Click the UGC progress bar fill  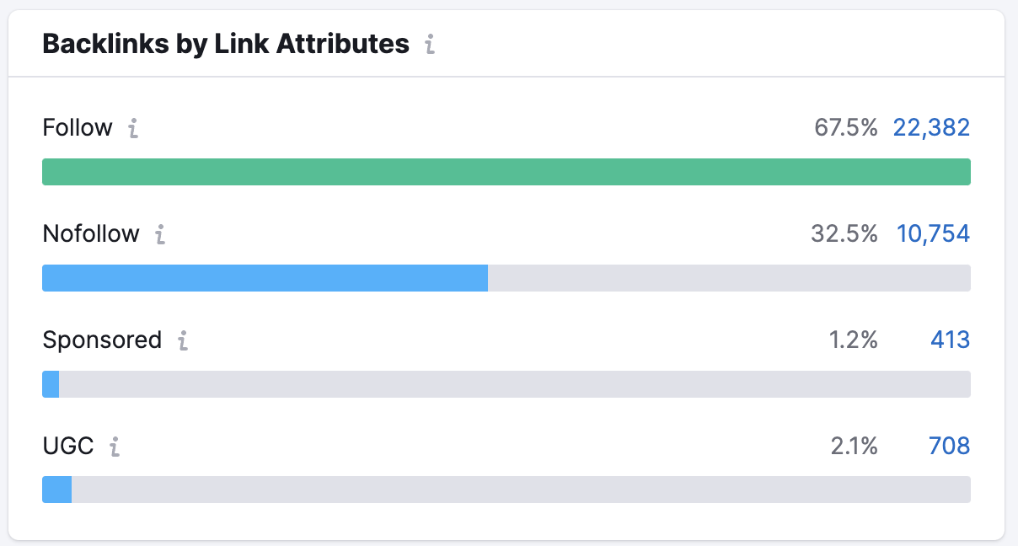56,490
